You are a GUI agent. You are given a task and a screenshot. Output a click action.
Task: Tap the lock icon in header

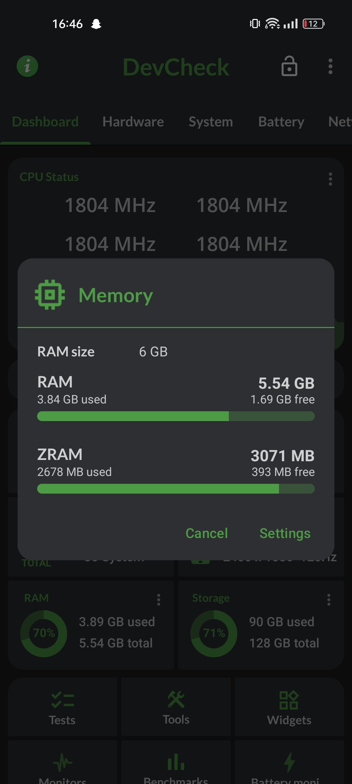pyautogui.click(x=289, y=66)
